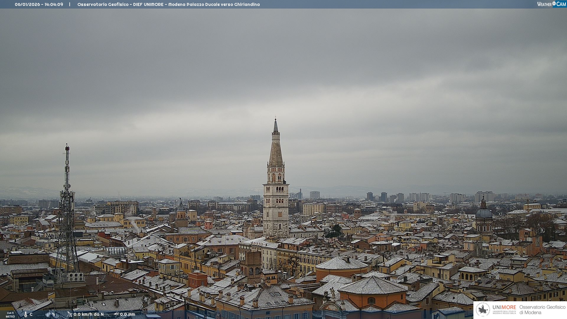567x319 pixels.
Task: Click the temperature C unit reading
Action: point(31,314)
